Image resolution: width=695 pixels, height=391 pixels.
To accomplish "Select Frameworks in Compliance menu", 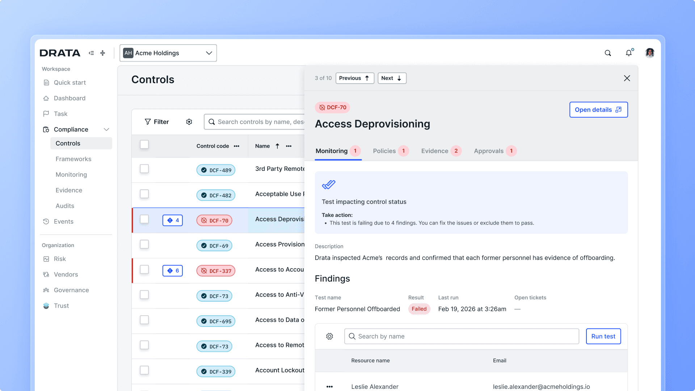I will (73, 159).
